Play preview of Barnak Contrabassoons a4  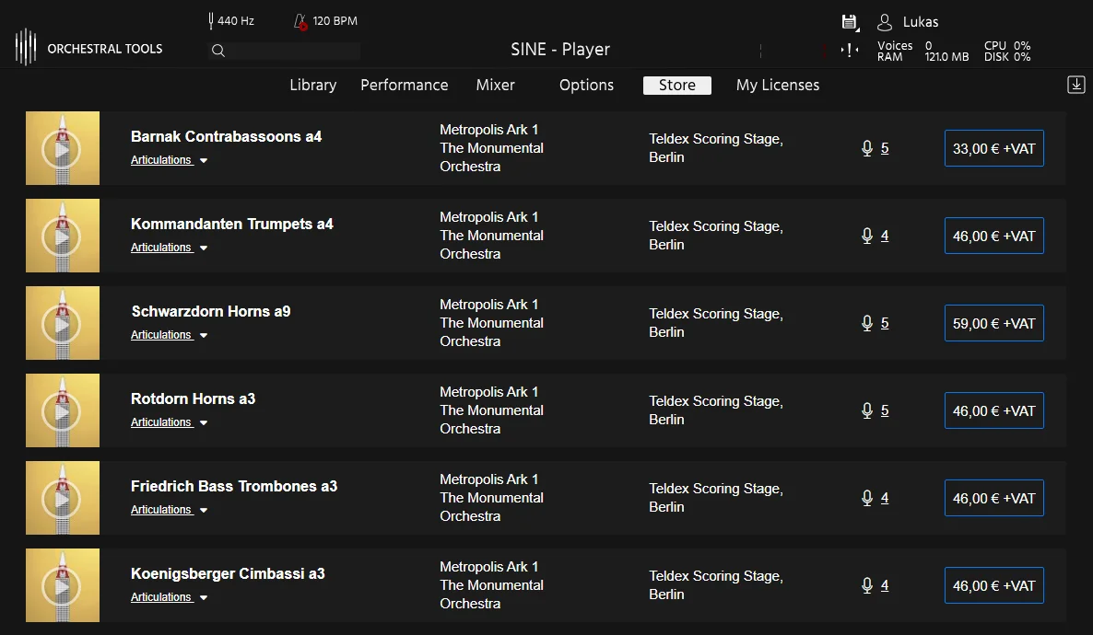(62, 149)
